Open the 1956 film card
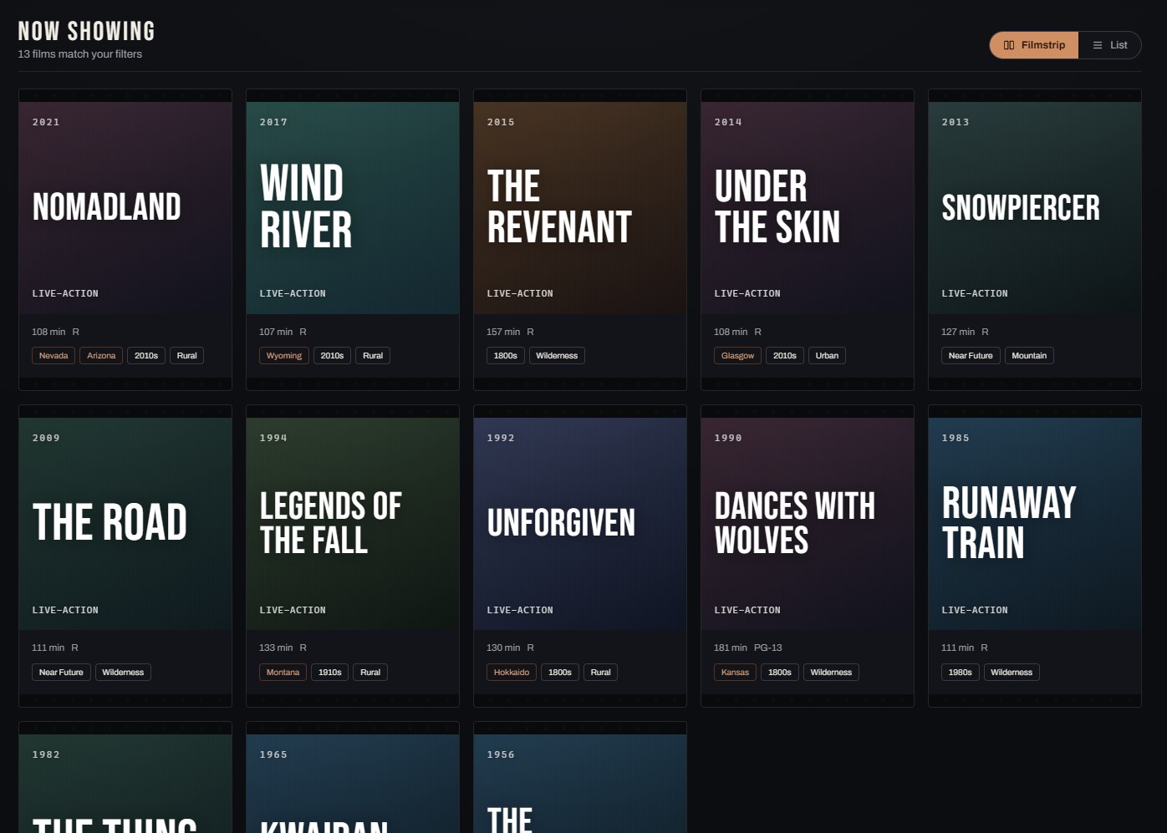This screenshot has height=833, width=1167. tap(580, 778)
